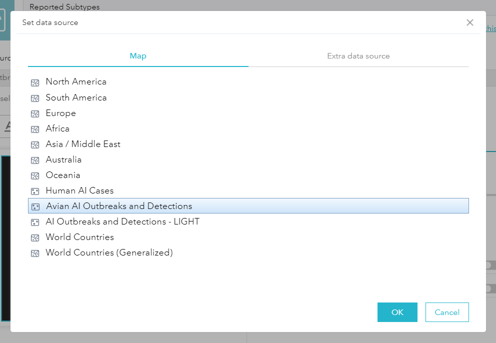Confirm with the OK button

click(x=397, y=312)
